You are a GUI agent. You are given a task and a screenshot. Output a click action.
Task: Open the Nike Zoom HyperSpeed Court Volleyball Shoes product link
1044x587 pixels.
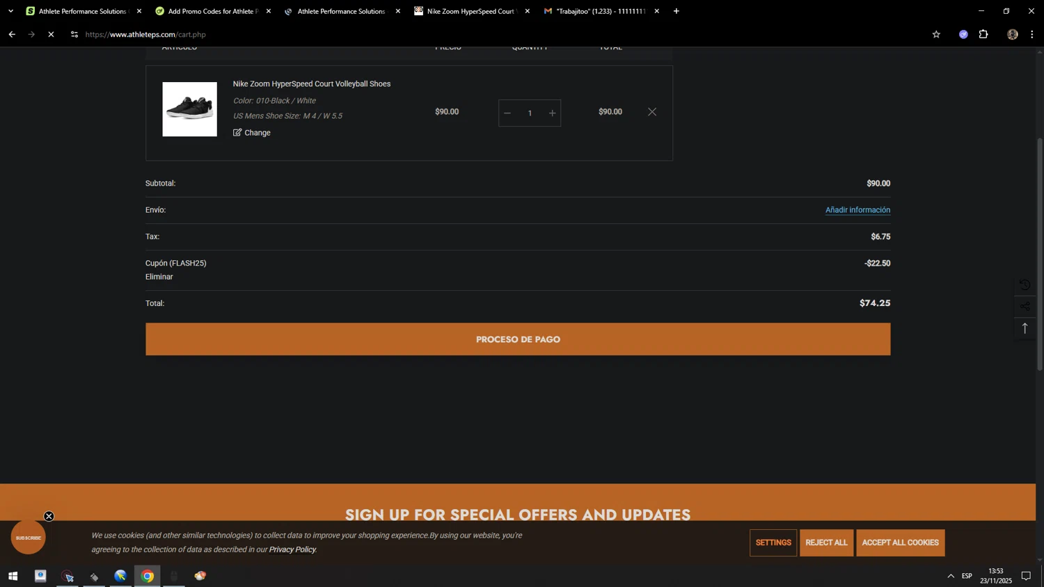click(x=312, y=84)
